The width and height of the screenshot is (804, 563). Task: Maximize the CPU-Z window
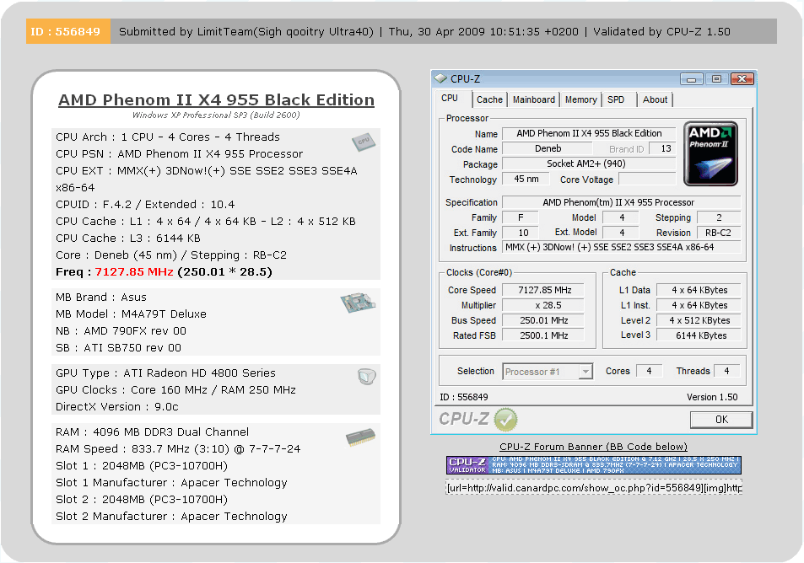[716, 79]
